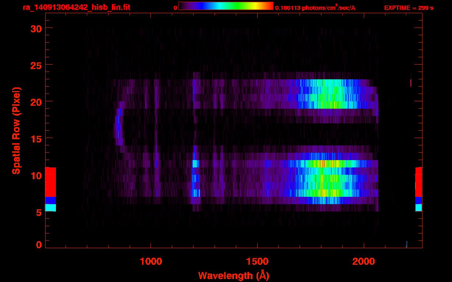Viewport: 452px width, 282px height.
Task: Click the 1500 wavelength tick label
Action: (257, 261)
